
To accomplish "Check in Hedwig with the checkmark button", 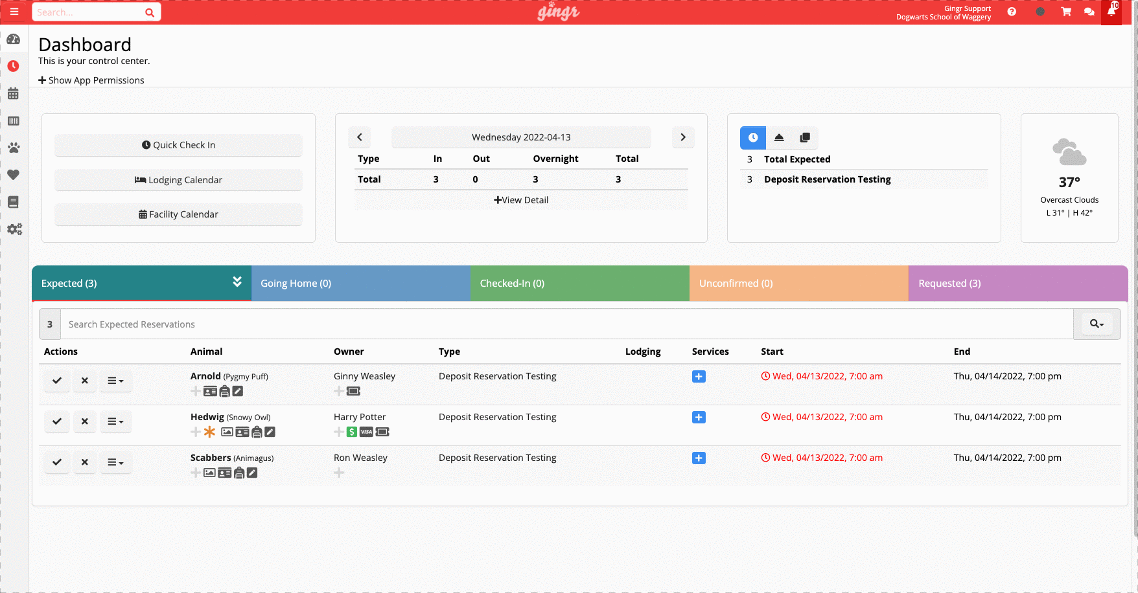I will [57, 421].
